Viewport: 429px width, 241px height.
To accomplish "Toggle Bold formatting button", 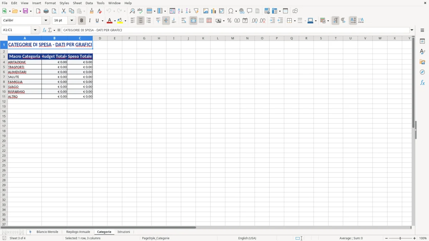I will coord(82,21).
